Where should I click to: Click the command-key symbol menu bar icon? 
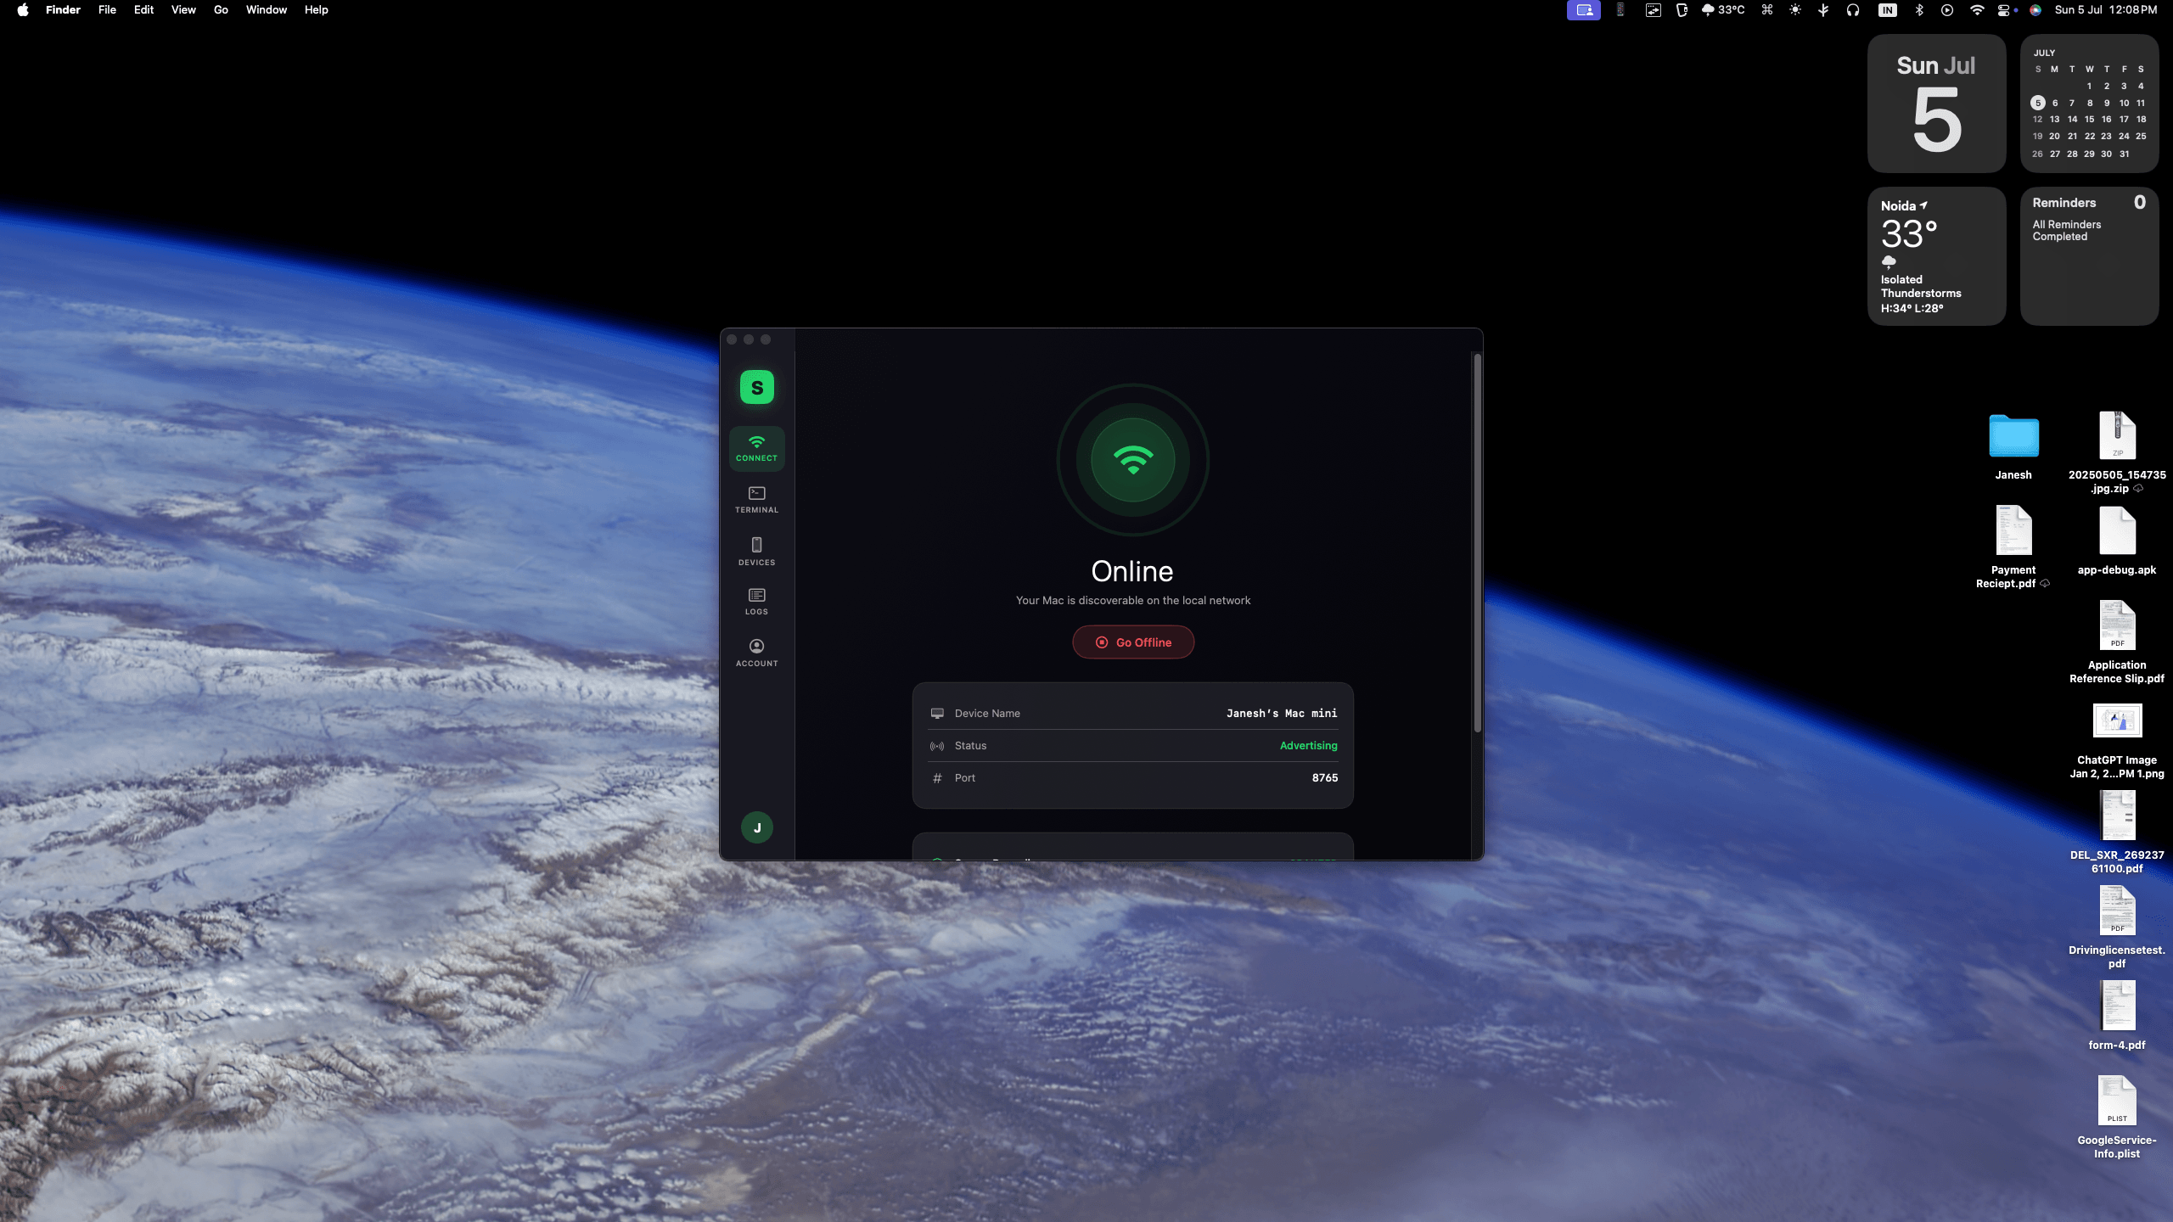click(x=1767, y=10)
